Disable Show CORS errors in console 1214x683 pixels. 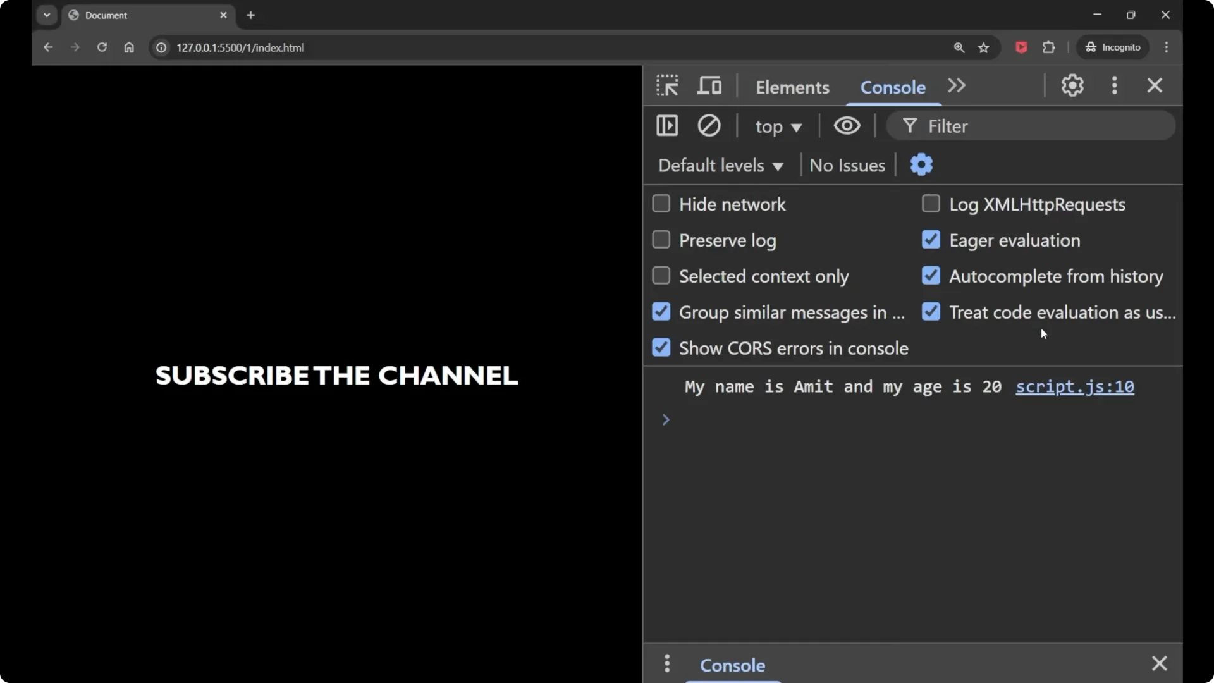661,348
